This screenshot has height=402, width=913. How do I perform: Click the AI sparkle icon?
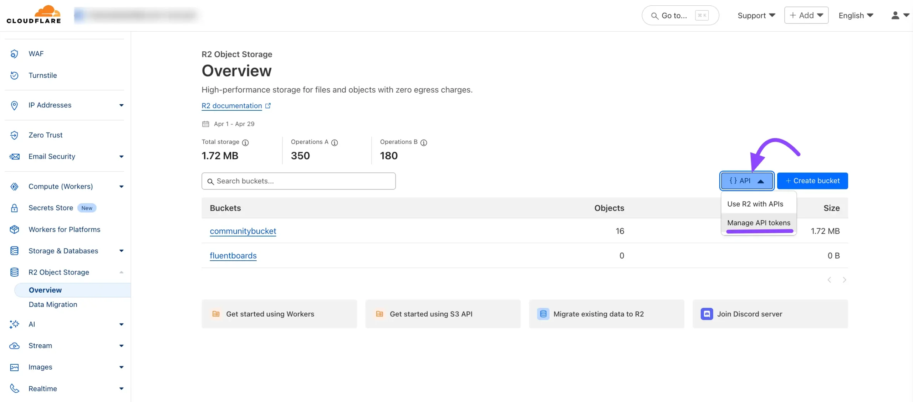click(14, 324)
